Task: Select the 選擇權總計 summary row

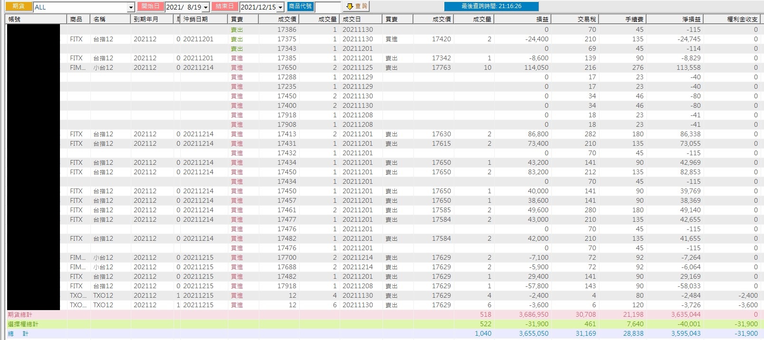Action: tap(383, 324)
